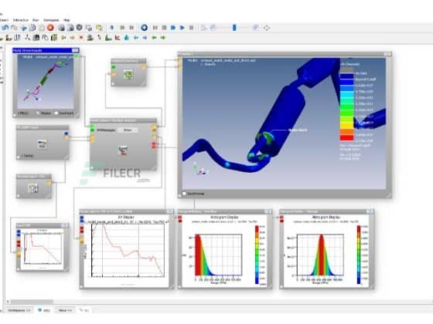Click the red swatch in the FE display legend

coord(346,138)
